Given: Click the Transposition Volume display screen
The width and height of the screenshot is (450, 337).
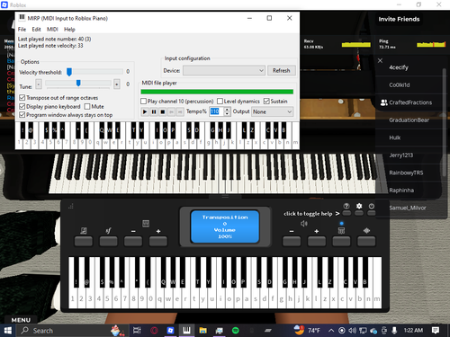Looking at the screenshot, I should [225, 226].
